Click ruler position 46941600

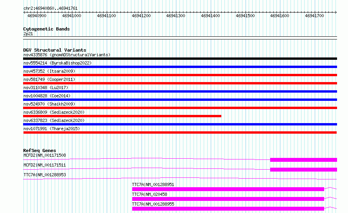pyautogui.click(x=280, y=16)
